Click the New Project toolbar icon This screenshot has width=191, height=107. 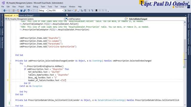point(13,11)
